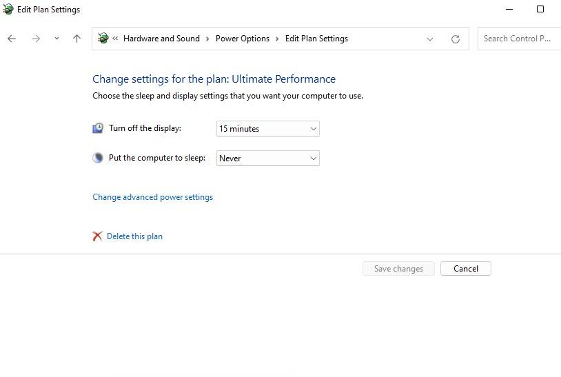Click the power options icon in address bar
Viewport: 561px width, 377px height.
[x=103, y=39]
